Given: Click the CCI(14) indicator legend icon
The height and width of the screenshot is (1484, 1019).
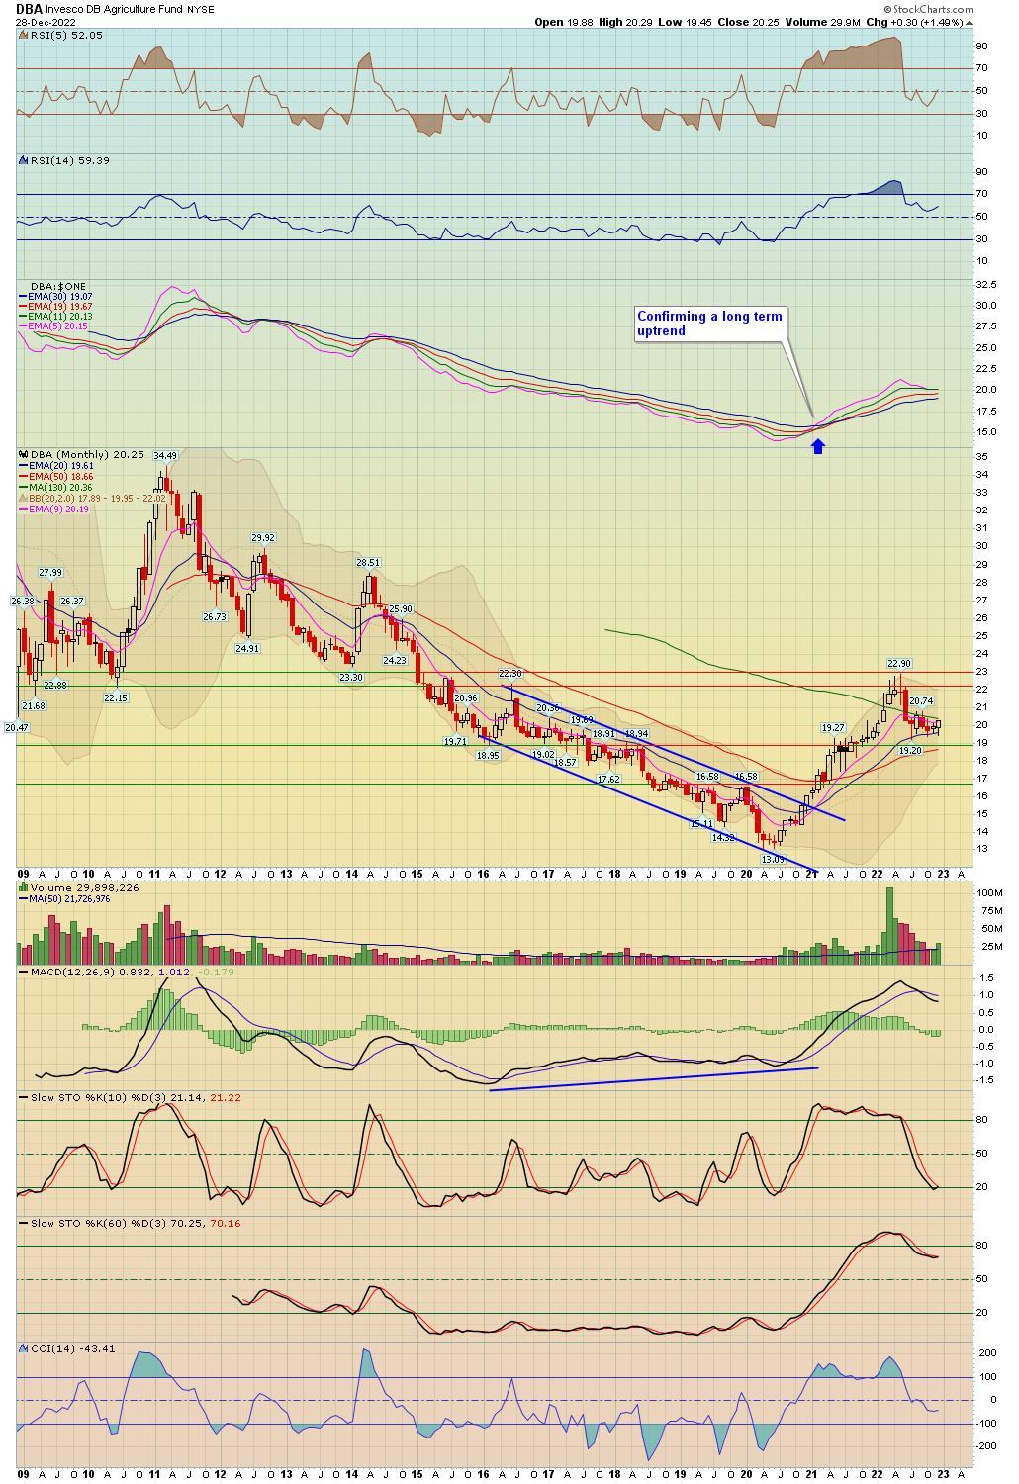Looking at the screenshot, I should tap(24, 1348).
